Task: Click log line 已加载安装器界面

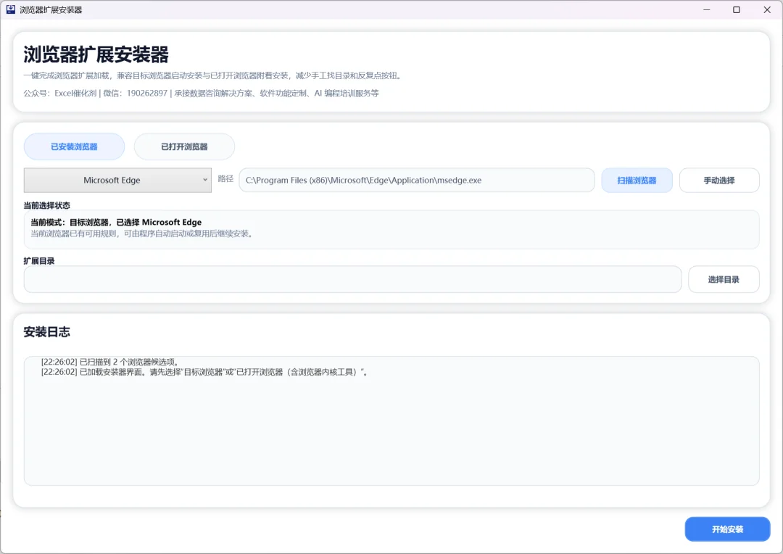Action: (204, 372)
